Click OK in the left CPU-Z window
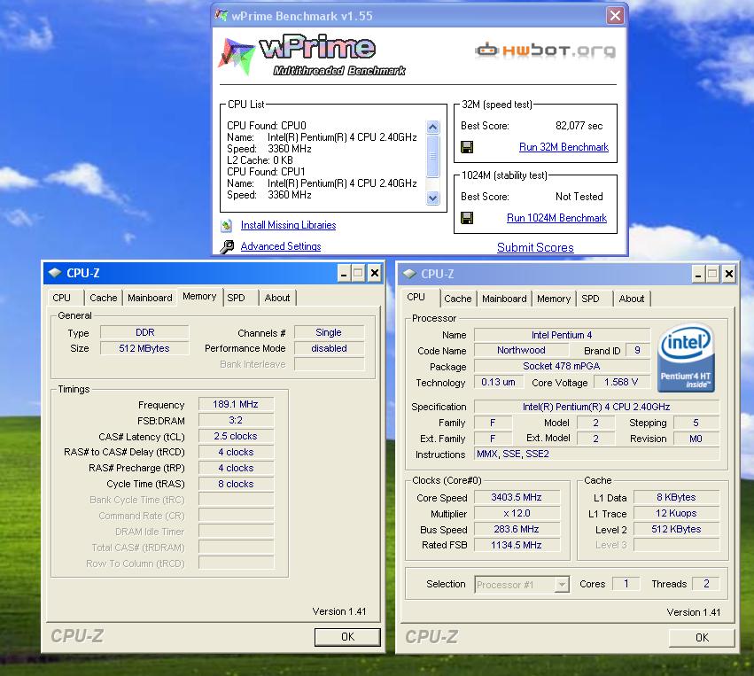Image resolution: width=754 pixels, height=676 pixels. (347, 637)
